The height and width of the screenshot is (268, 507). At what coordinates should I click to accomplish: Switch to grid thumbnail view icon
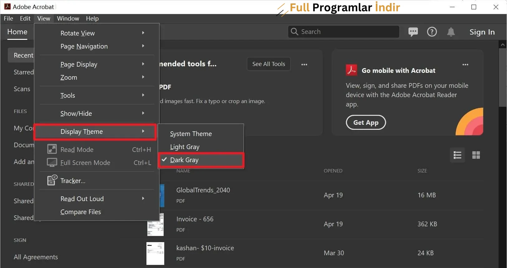(x=476, y=155)
